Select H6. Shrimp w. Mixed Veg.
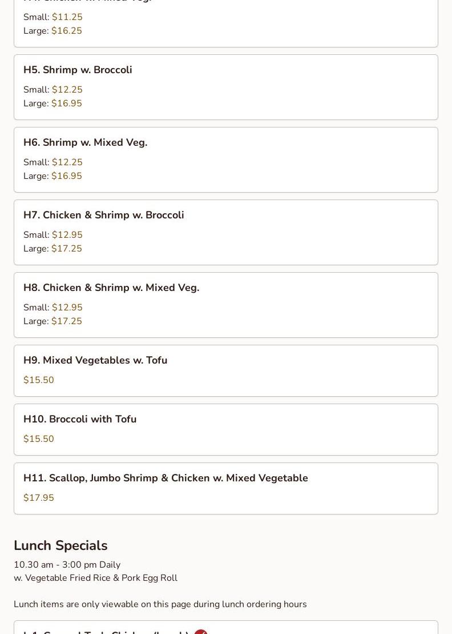The width and height of the screenshot is (452, 634). [85, 142]
